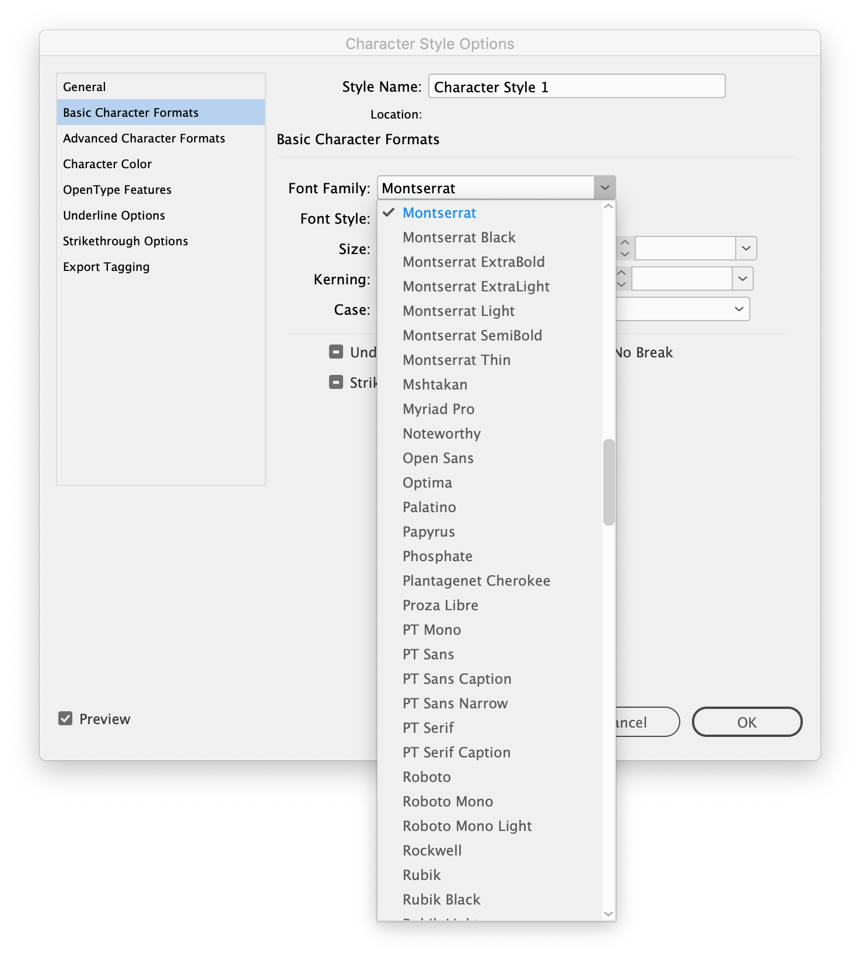Click the Font Family input field

[x=486, y=188]
